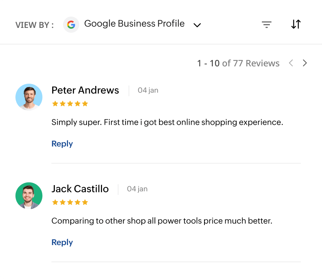Screen dimensions: 322x279
Task: Expand the Google Business Profile dropdown arrow
Action: [197, 25]
